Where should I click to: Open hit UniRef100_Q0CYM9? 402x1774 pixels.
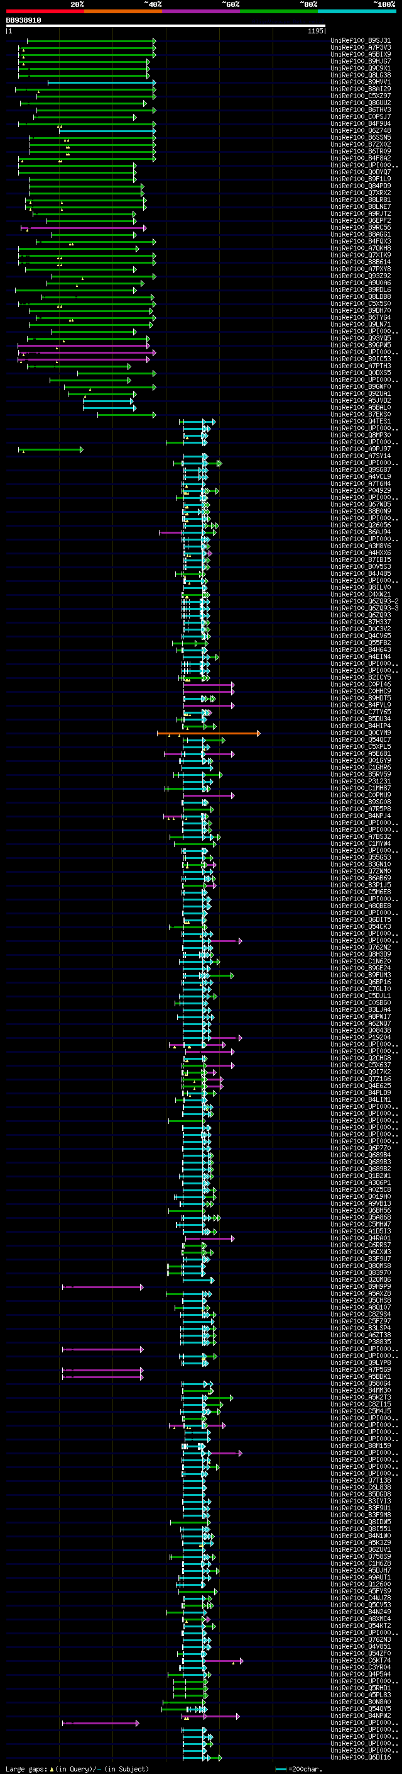[361, 733]
